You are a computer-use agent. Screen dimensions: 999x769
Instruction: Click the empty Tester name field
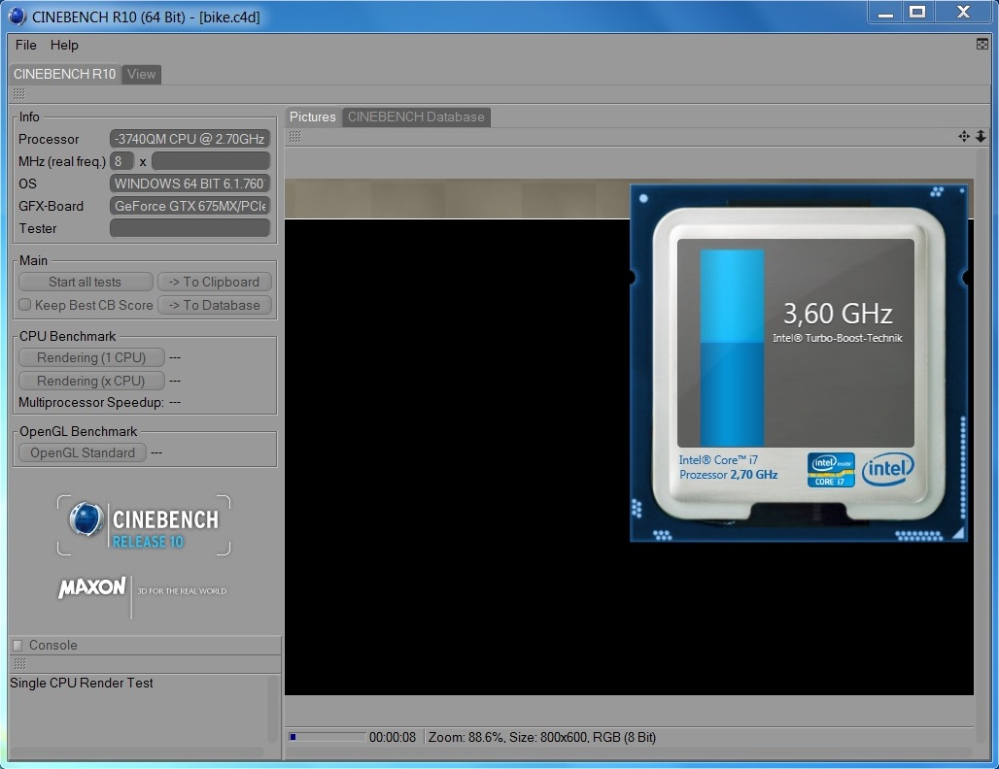click(x=189, y=228)
